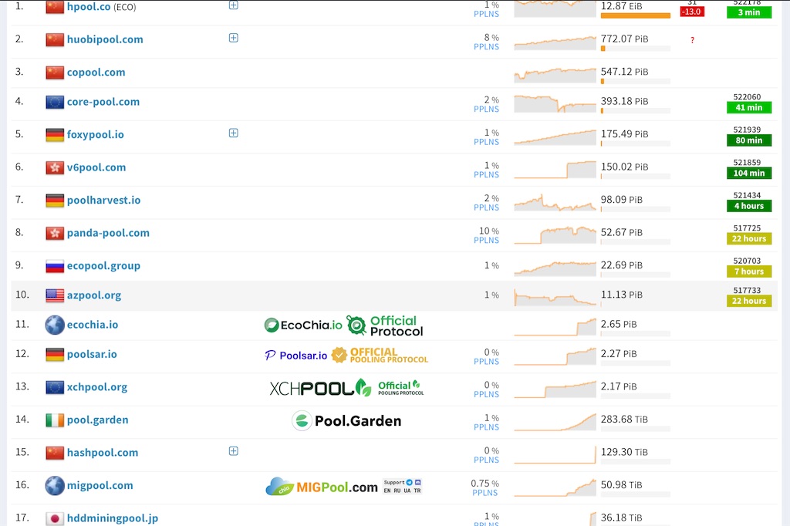Expand the plus box for hashpool.com
This screenshot has width=790, height=526.
[233, 451]
